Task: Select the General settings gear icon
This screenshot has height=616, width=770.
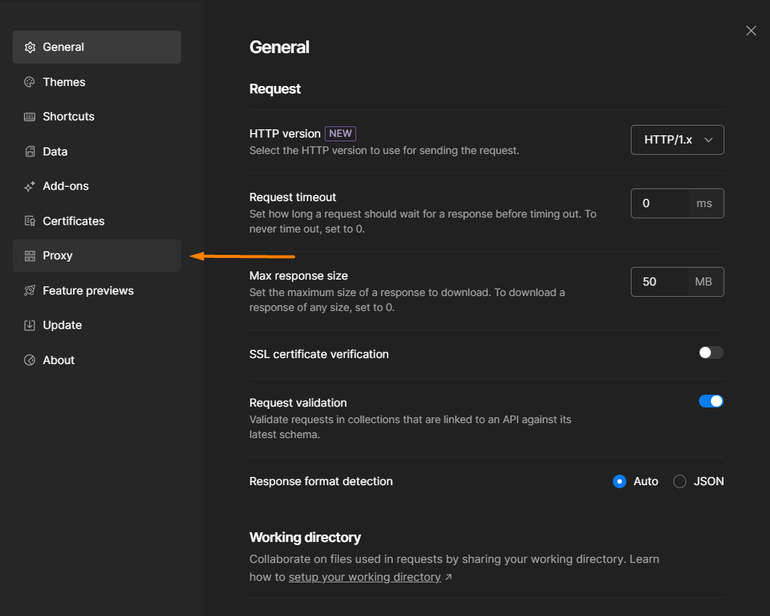Action: pyautogui.click(x=30, y=46)
